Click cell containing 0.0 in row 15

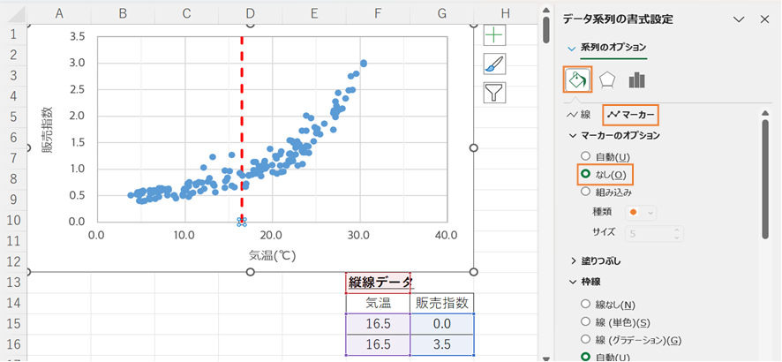(x=442, y=324)
